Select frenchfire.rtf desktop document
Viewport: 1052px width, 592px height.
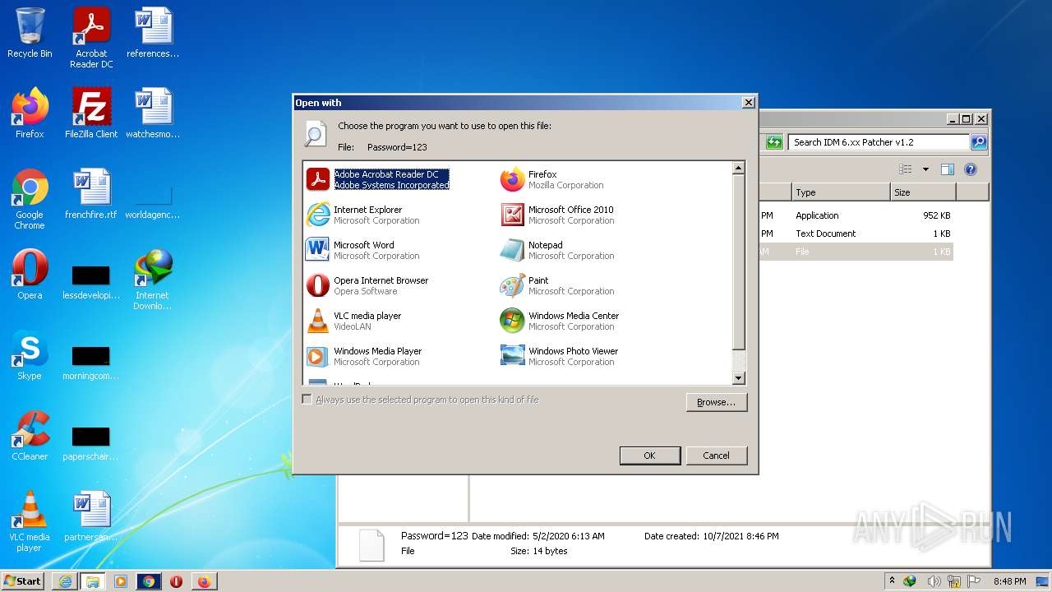(91, 194)
